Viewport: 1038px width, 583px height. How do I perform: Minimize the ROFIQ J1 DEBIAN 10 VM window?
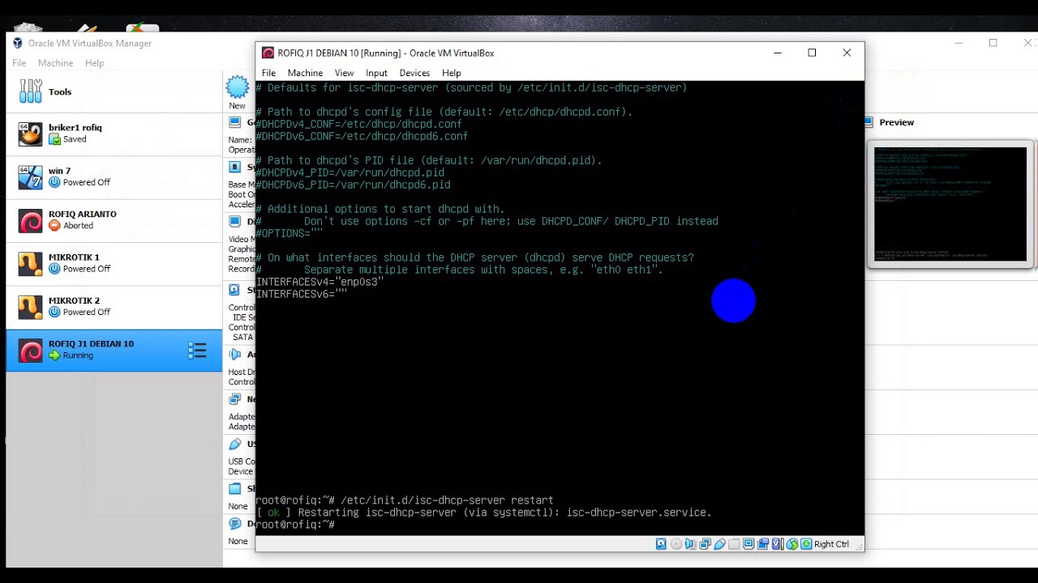[x=777, y=53]
